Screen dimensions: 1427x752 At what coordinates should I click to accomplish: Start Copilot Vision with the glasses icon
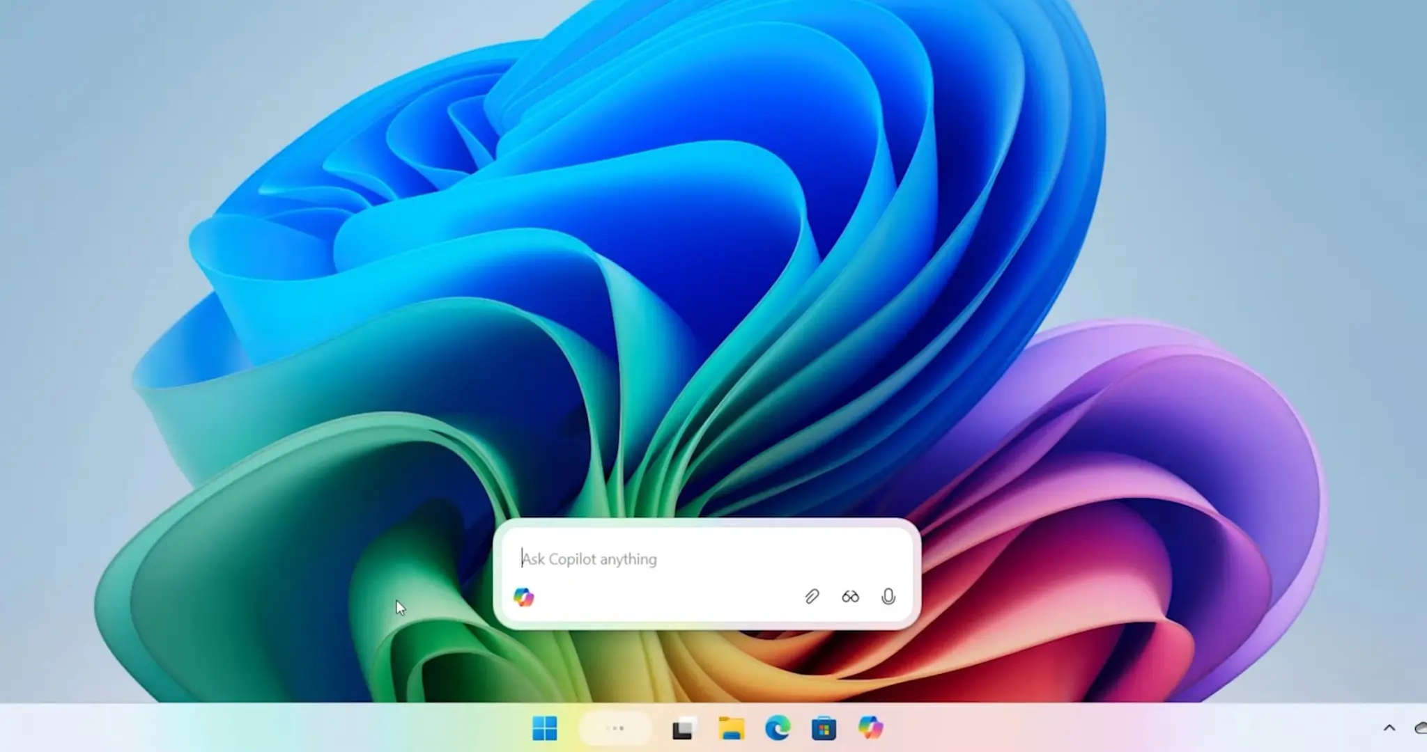[x=850, y=597]
